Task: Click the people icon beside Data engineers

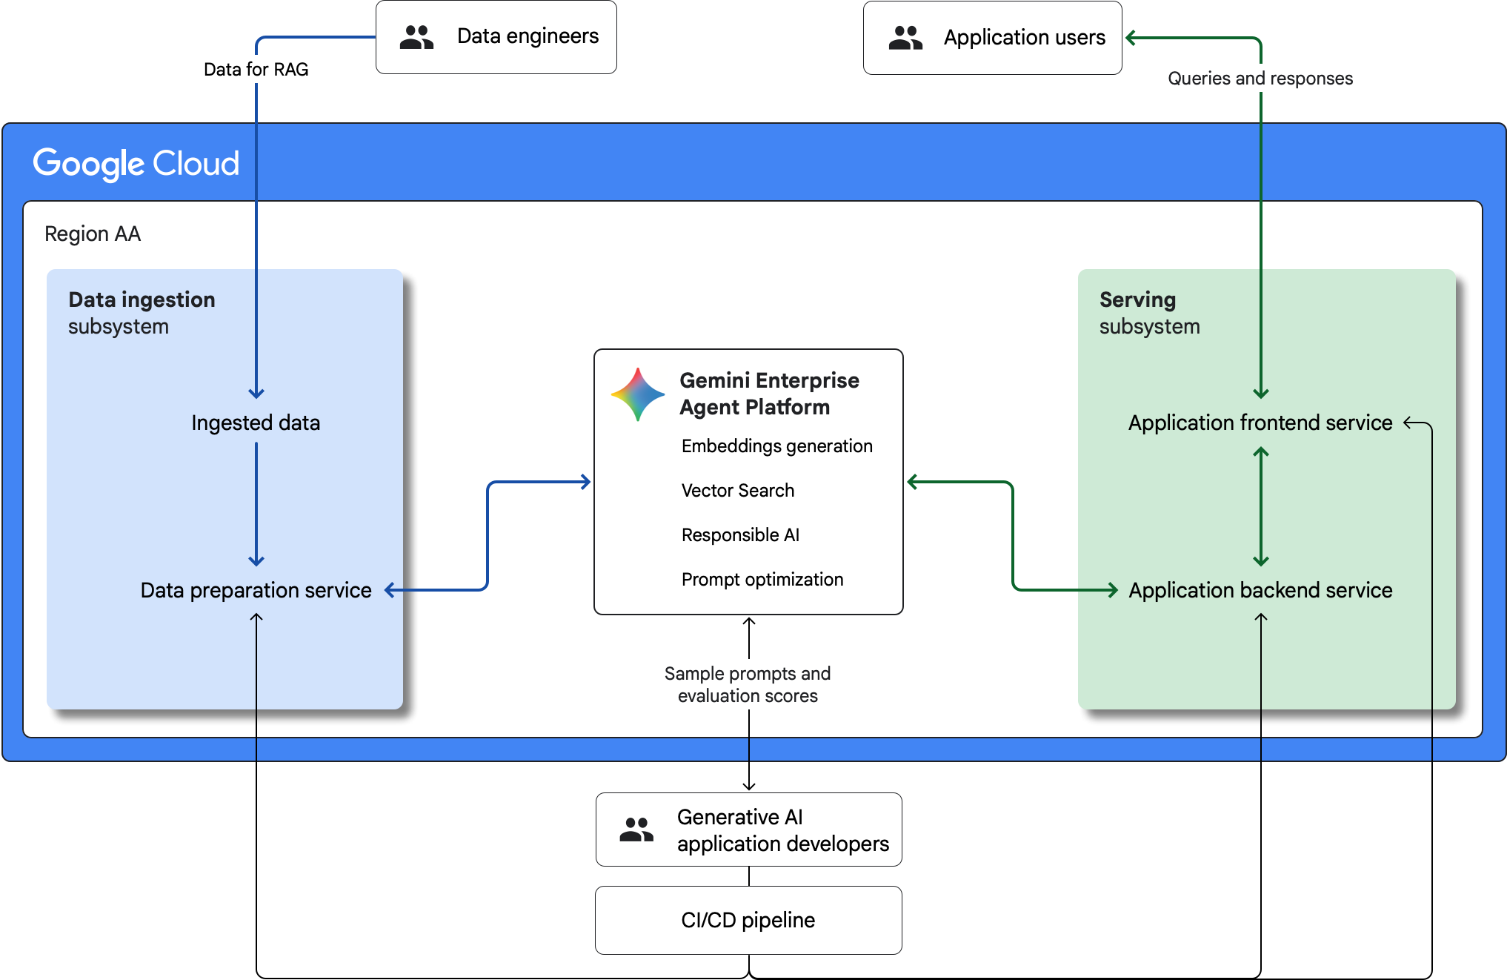Action: coord(416,37)
